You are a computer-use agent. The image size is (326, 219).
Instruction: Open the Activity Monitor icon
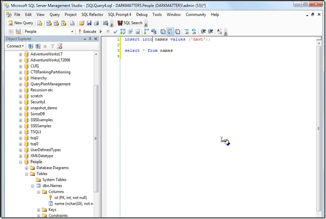click(106, 23)
